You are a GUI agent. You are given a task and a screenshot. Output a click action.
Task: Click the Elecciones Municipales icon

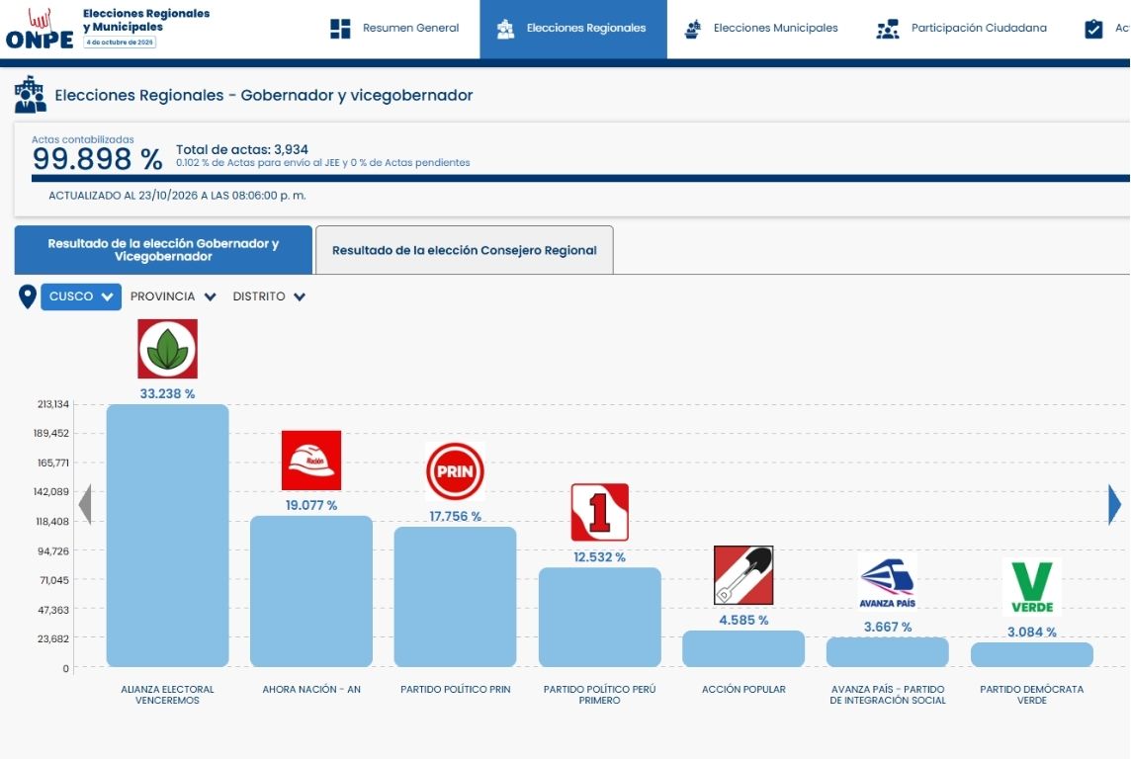coord(692,29)
